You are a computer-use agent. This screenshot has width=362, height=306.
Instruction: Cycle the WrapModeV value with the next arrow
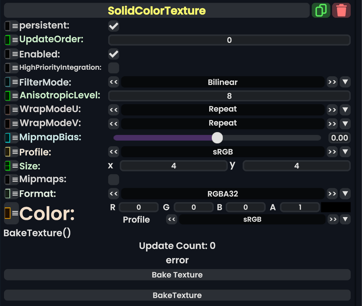tap(332, 124)
